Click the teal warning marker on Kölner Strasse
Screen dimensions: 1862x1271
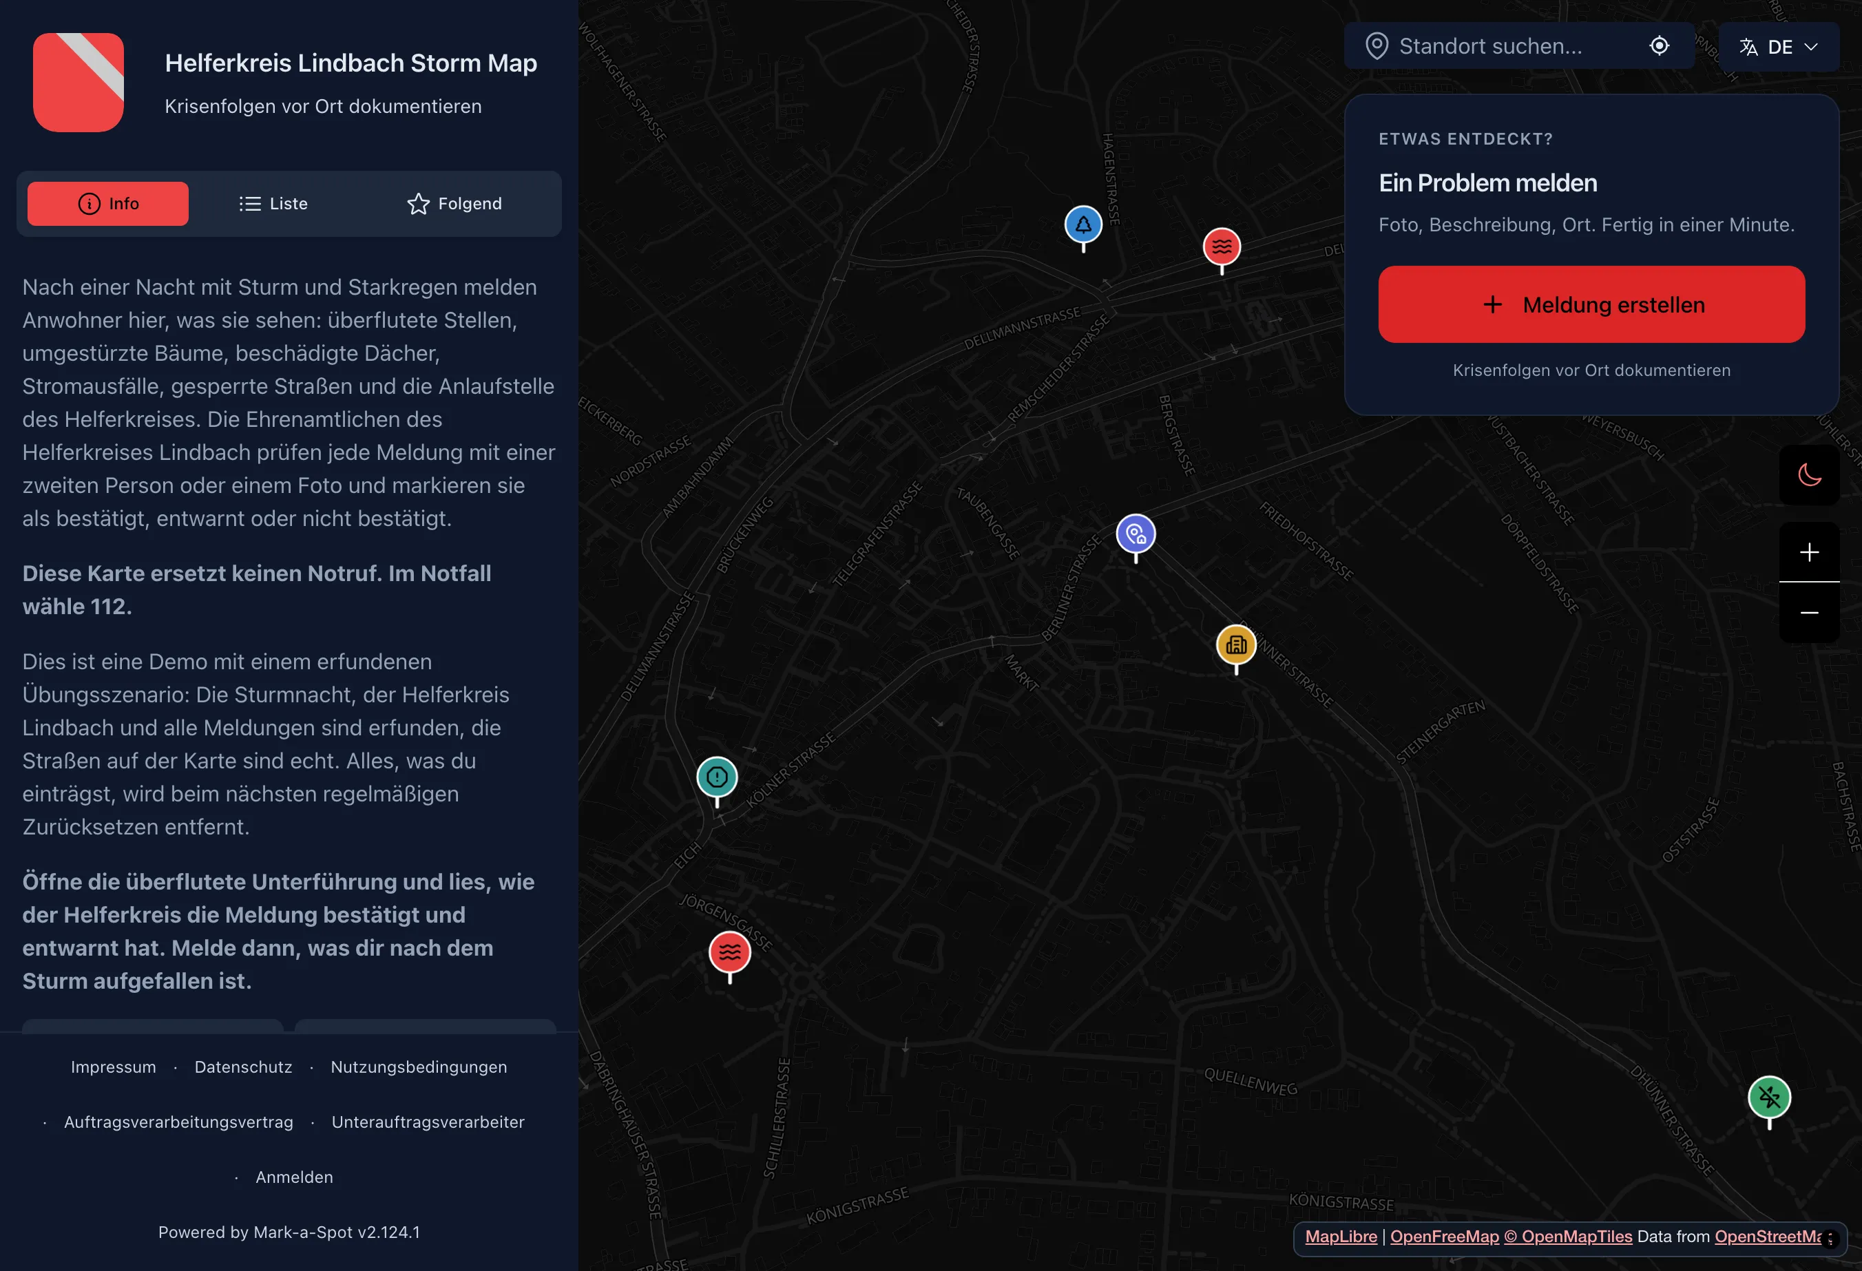click(717, 777)
